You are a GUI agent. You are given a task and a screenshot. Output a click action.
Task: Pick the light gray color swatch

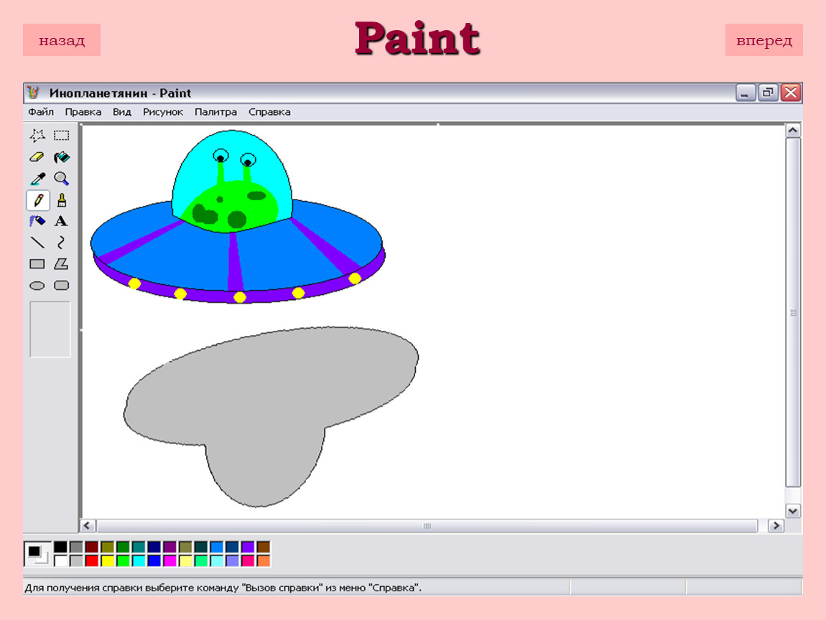click(x=76, y=560)
